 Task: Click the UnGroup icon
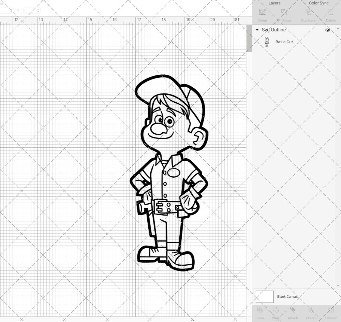283,14
